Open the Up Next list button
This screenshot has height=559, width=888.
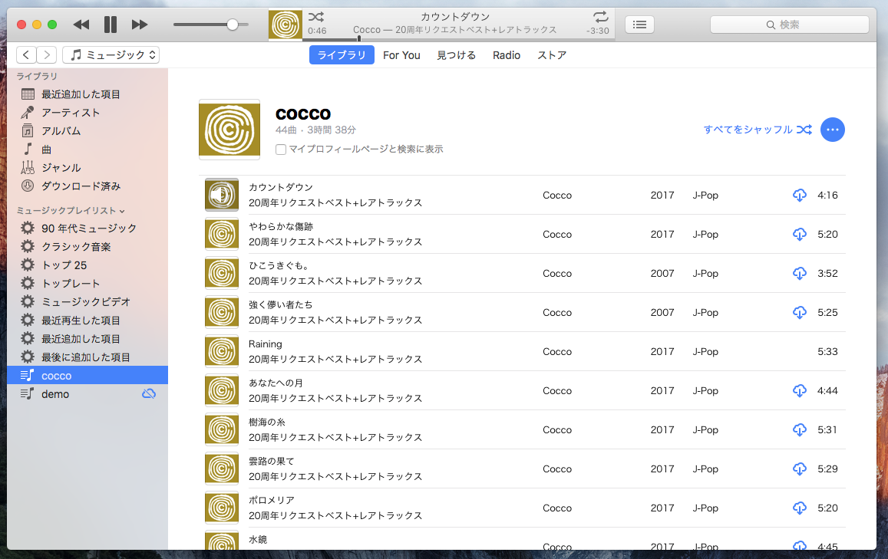point(639,25)
